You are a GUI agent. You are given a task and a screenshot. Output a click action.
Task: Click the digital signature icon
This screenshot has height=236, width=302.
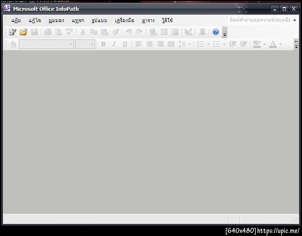coord(202,32)
